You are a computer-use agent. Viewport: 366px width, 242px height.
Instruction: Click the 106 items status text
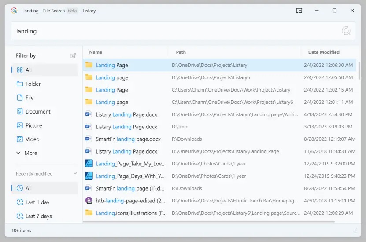coord(21,231)
